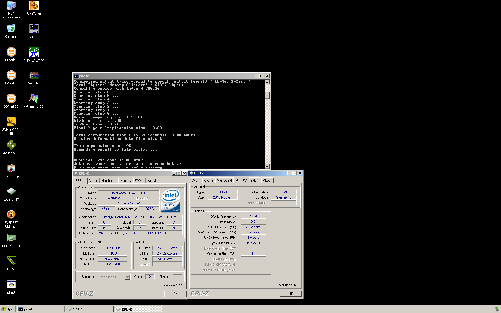Image resolution: width=501 pixels, height=313 pixels.
Task: Click the pifast scrollbar up arrow
Action: pos(267,82)
